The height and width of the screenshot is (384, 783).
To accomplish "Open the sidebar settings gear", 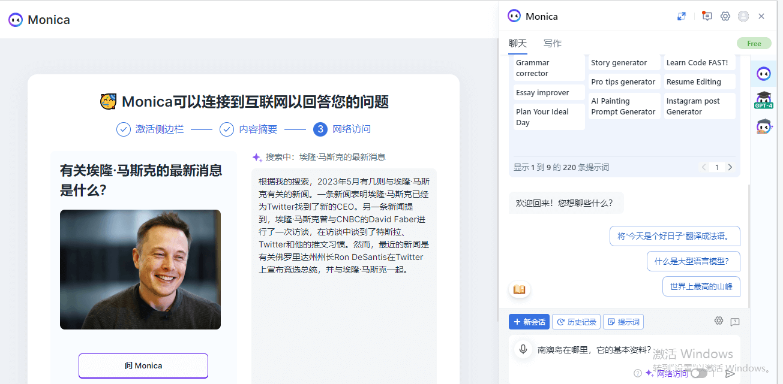I will [725, 16].
